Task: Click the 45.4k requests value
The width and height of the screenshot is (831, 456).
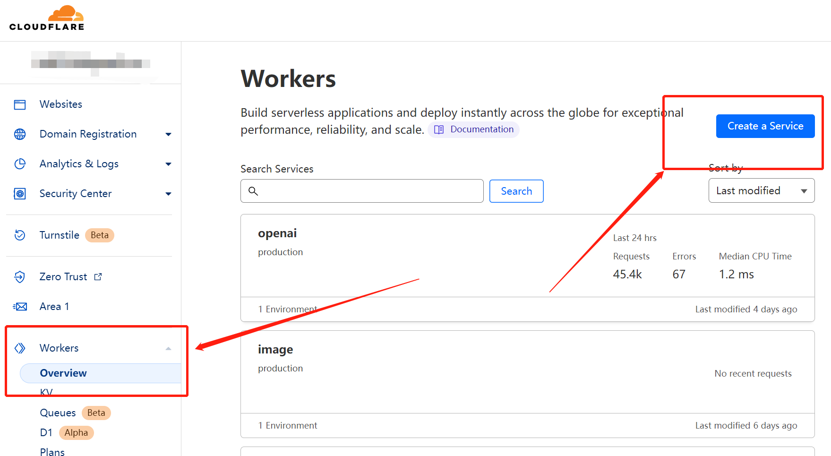Action: click(627, 275)
